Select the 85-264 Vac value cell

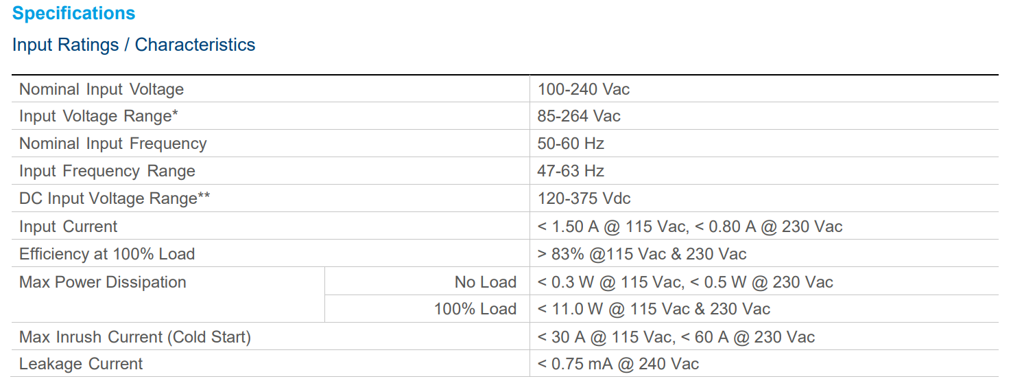pos(579,117)
